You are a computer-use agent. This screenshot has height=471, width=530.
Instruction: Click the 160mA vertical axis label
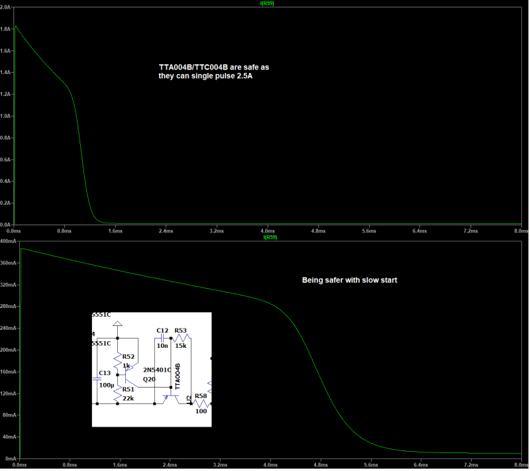8,372
